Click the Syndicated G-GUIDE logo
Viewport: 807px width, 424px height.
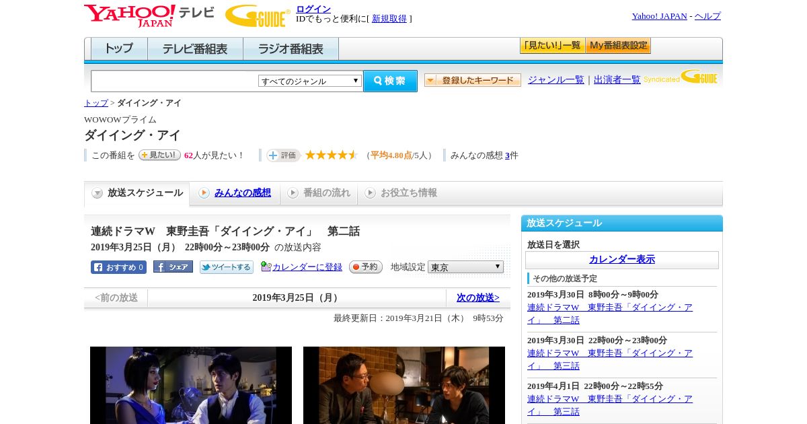681,77
